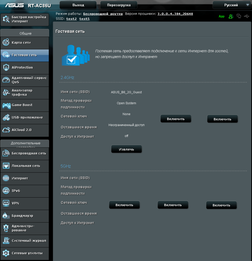Click the IPv6 globe icon
The width and height of the screenshot is (252, 261).
point(6,190)
